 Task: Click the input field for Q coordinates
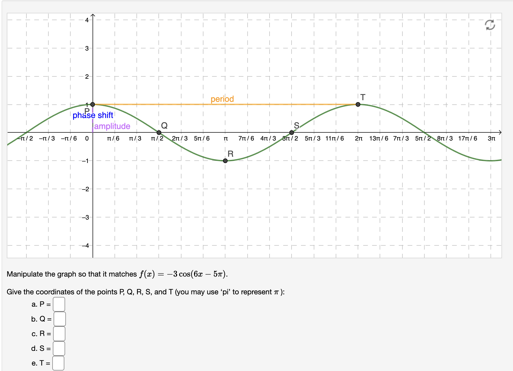pyautogui.click(x=59, y=319)
